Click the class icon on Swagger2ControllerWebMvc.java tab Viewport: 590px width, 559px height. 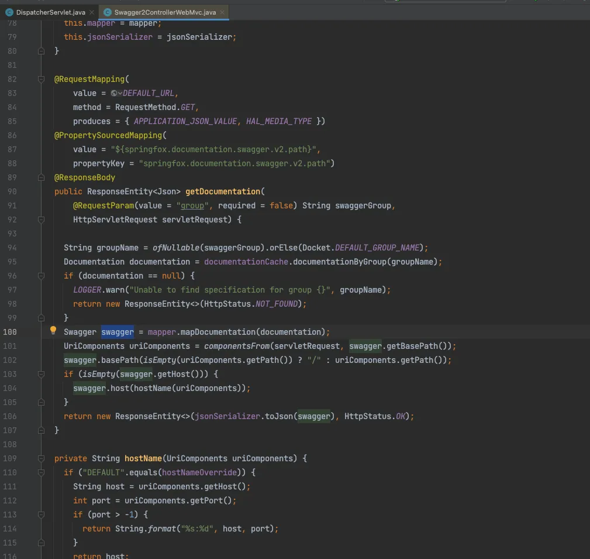coord(108,12)
